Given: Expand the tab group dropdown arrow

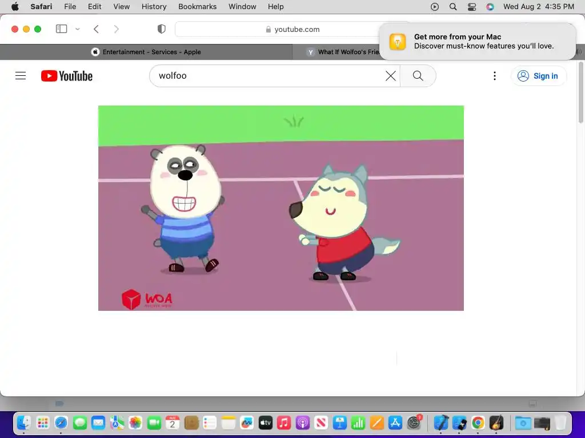Looking at the screenshot, I should pyautogui.click(x=78, y=29).
